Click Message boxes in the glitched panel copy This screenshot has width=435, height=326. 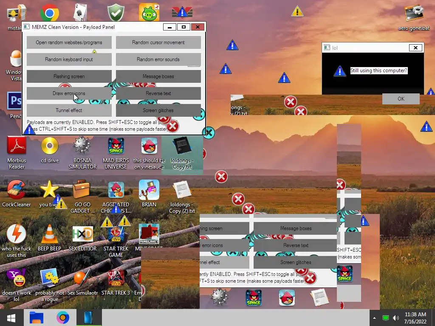[x=296, y=228]
